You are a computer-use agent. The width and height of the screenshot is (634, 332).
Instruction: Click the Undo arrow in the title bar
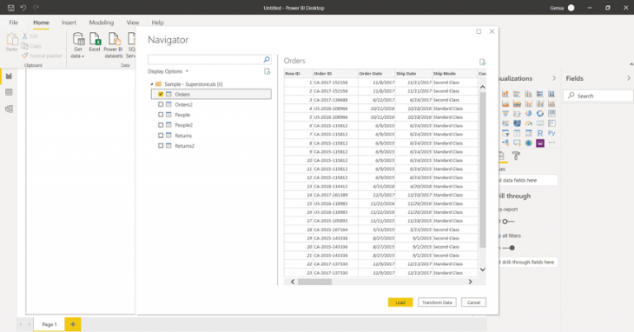[23, 7]
